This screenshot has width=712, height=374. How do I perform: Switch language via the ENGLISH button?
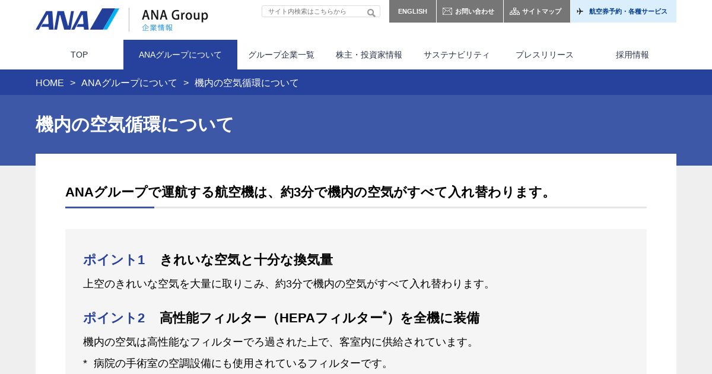coord(412,11)
